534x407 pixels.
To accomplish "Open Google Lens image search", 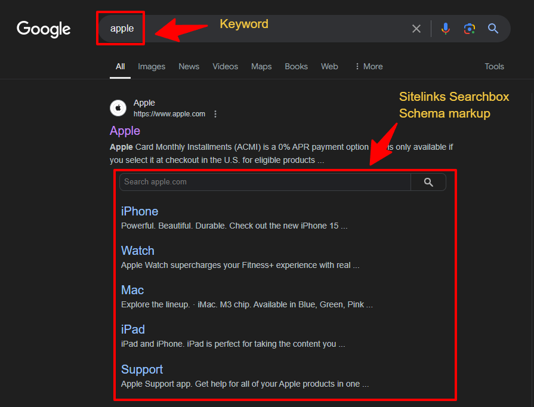I will pyautogui.click(x=470, y=29).
